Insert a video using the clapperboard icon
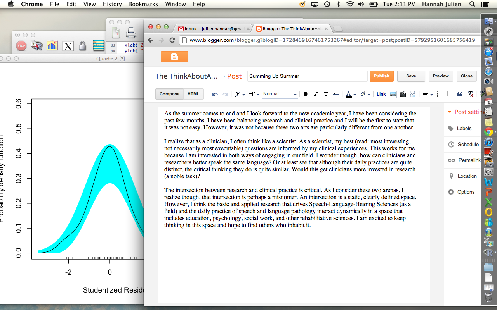The height and width of the screenshot is (310, 497). 403,94
